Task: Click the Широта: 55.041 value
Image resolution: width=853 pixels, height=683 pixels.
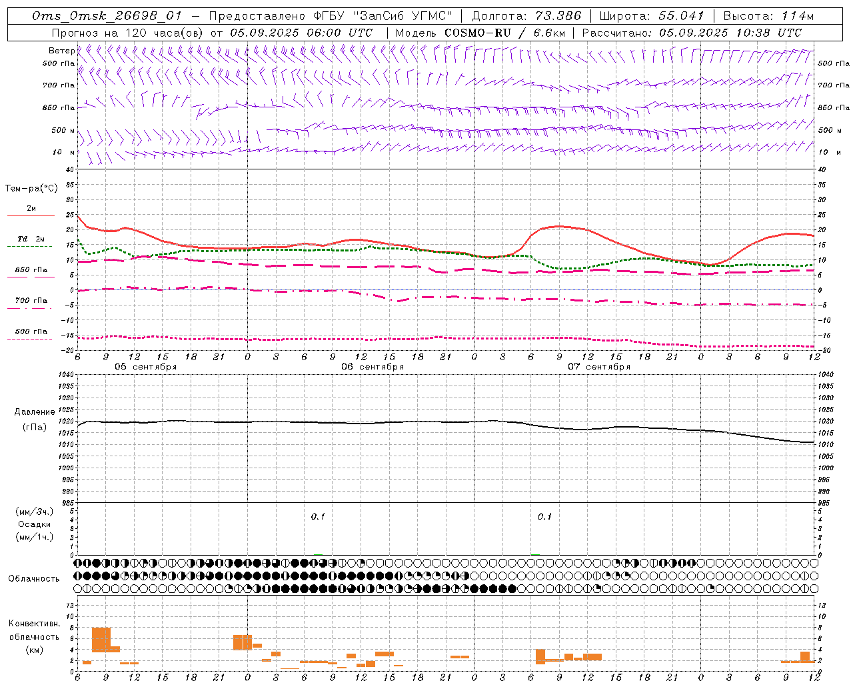Action: point(652,17)
